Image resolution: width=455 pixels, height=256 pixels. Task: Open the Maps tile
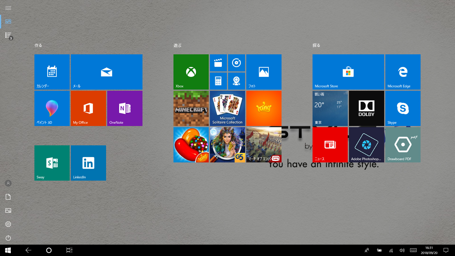tap(236, 81)
